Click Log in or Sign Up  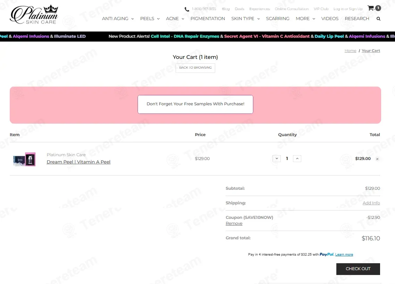[x=348, y=9]
